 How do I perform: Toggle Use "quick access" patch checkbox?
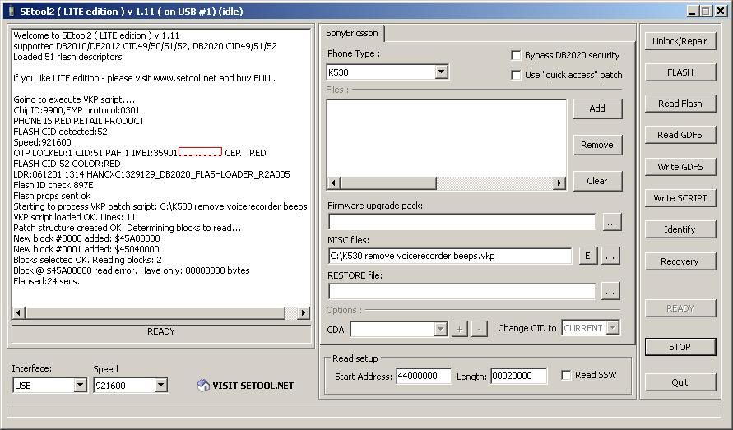pyautogui.click(x=516, y=75)
